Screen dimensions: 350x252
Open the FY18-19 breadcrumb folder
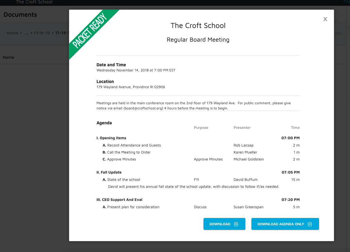(x=42, y=33)
